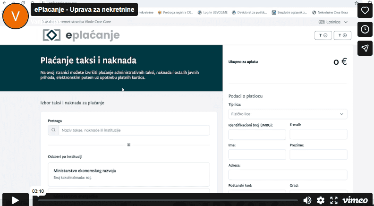Seek on the video progress bar
The image size is (374, 206).
165,200
